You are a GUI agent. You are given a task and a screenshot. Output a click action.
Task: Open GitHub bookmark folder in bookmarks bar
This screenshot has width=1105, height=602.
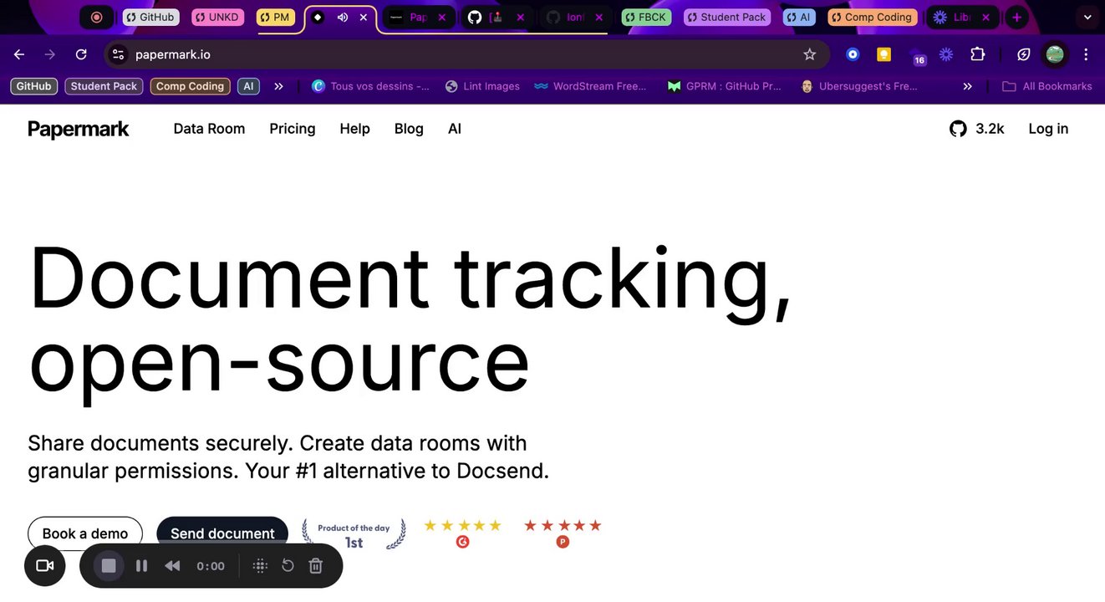[33, 86]
